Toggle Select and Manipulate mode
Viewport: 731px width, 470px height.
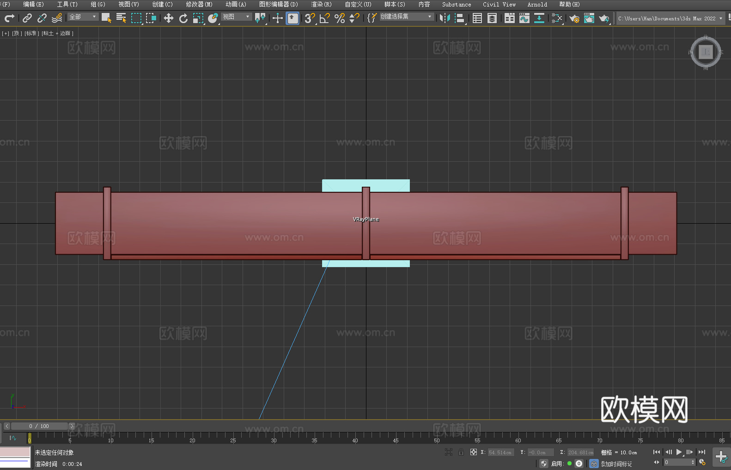(x=277, y=18)
